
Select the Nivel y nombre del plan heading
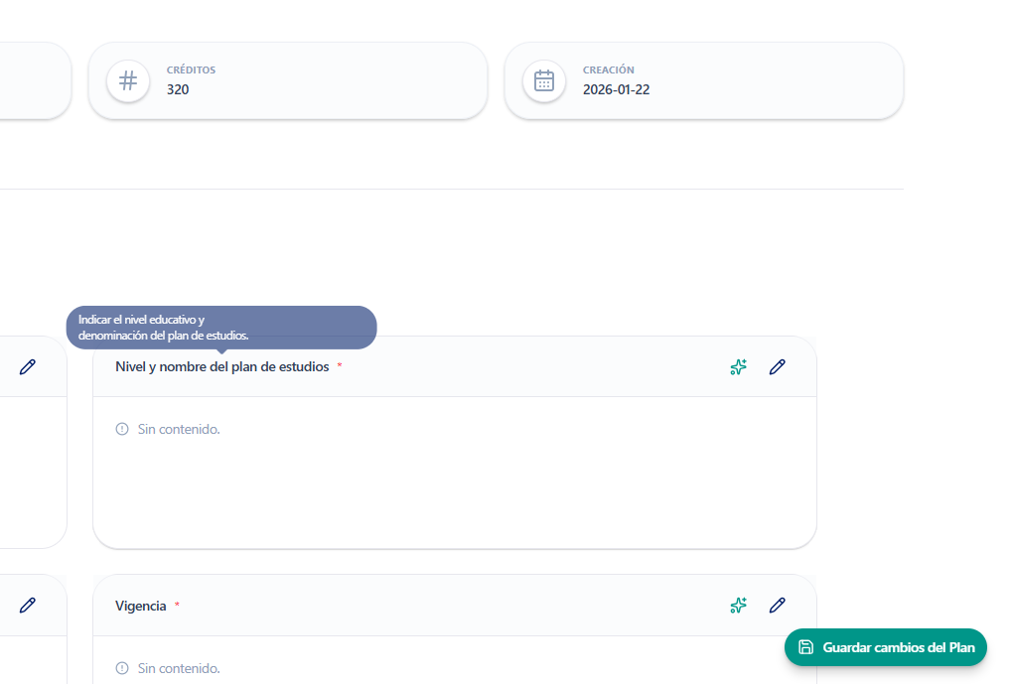[221, 367]
